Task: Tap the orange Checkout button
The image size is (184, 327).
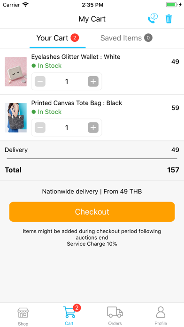Action: coord(92,212)
